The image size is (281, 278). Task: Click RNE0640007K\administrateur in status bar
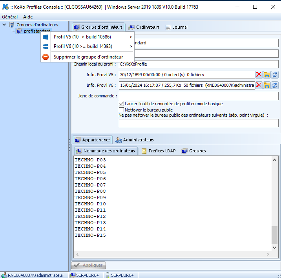point(35,275)
